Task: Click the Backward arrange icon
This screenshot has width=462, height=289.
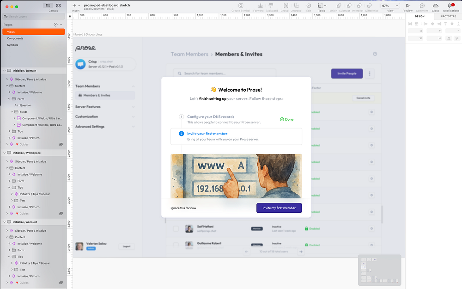Action: (271, 6)
